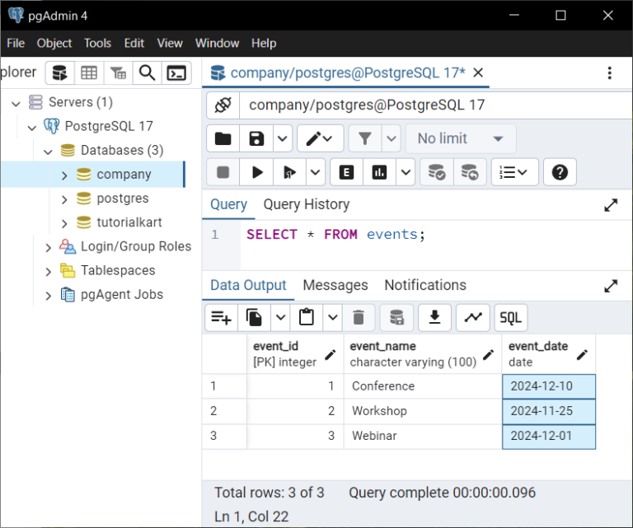
Task: Expand the Tablespaces node
Action: click(48, 272)
